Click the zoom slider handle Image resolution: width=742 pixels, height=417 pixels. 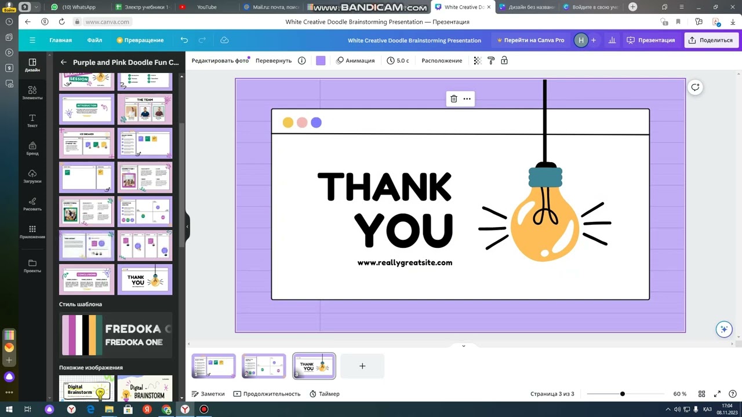(623, 394)
